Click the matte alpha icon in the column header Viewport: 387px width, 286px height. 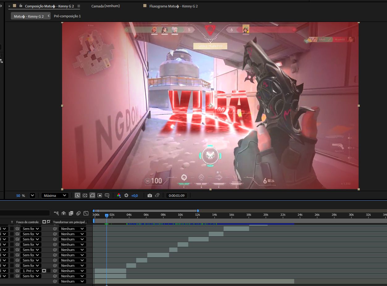pyautogui.click(x=44, y=222)
